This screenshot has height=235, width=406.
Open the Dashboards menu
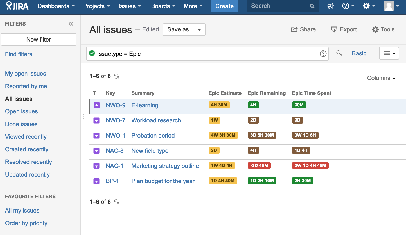click(56, 6)
